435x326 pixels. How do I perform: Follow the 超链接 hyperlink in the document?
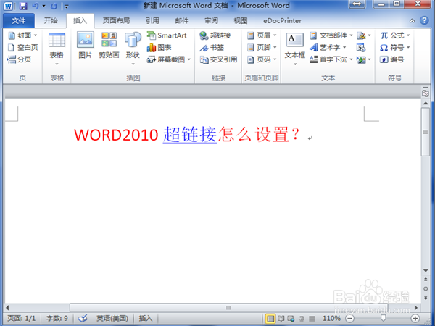[190, 135]
